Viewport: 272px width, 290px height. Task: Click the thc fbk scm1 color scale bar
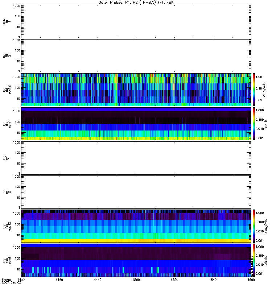coord(254,260)
